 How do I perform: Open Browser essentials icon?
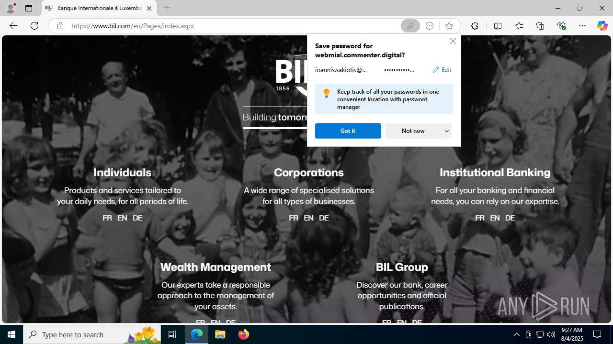tap(561, 26)
